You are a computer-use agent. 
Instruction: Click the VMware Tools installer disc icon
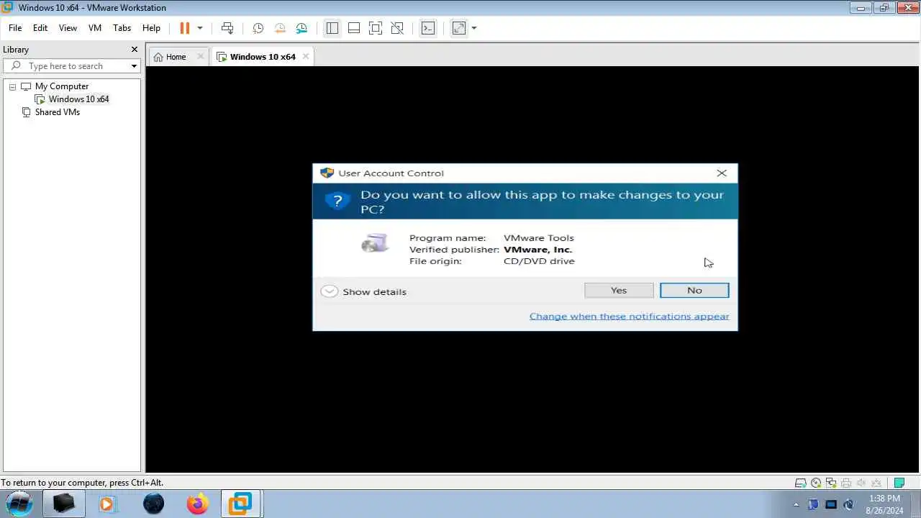[375, 243]
